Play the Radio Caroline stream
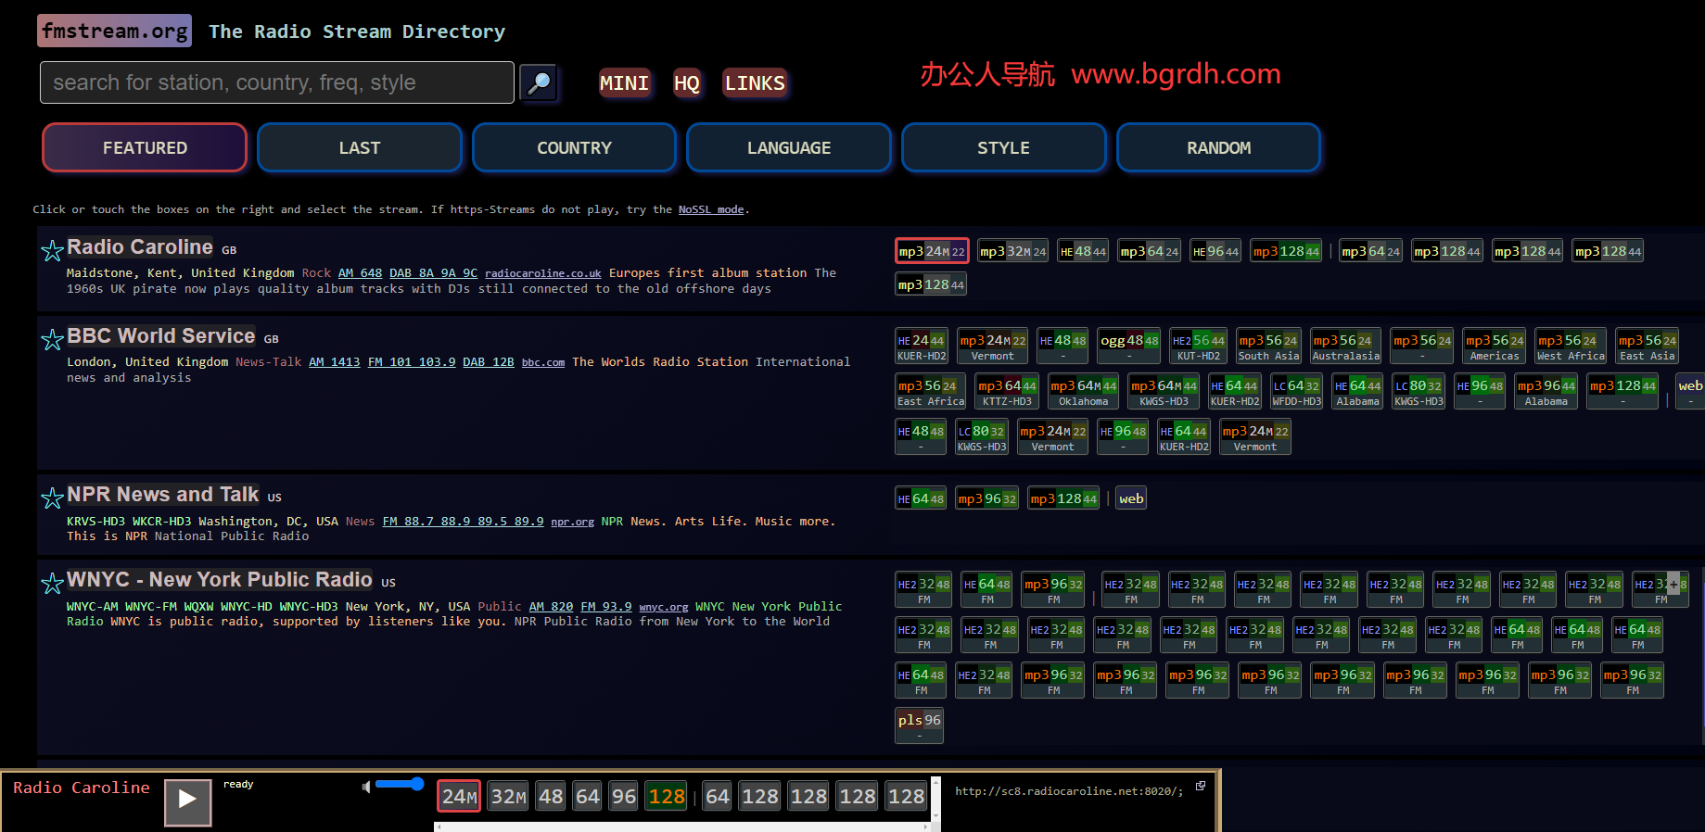 tap(187, 801)
